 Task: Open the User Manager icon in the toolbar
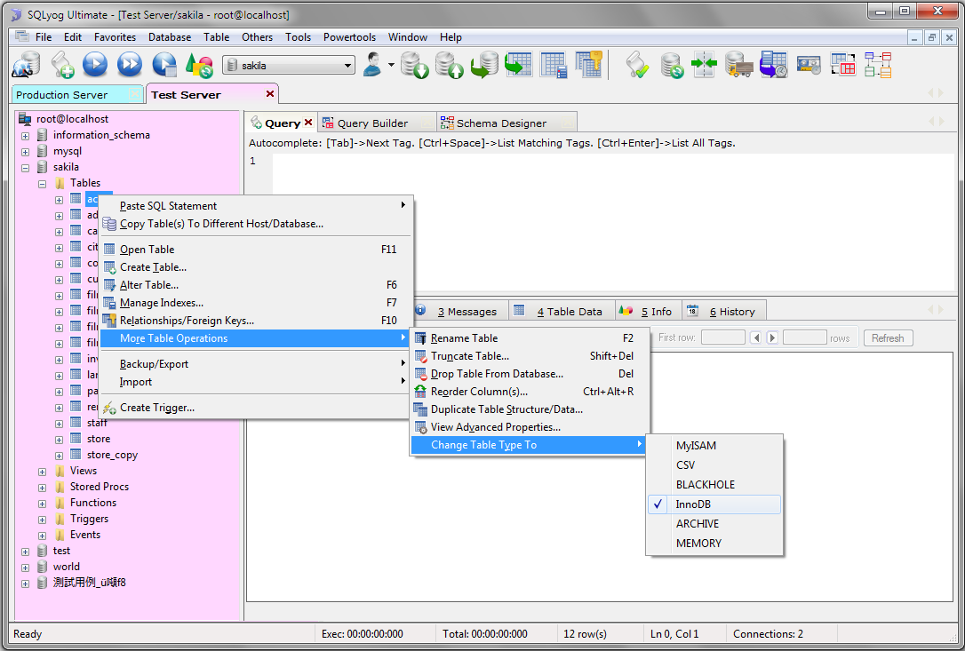373,65
